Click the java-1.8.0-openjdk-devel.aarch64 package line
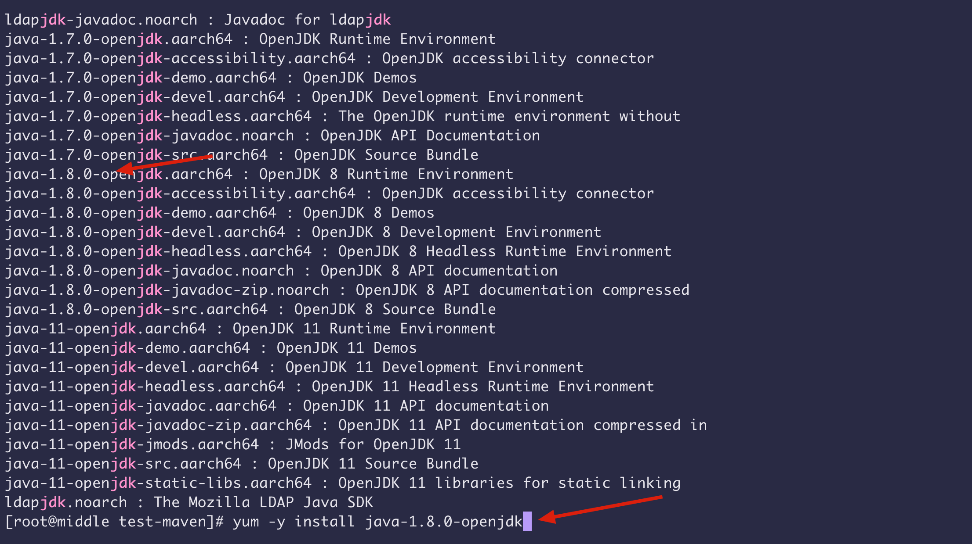Screen dimensions: 972x544 303,232
